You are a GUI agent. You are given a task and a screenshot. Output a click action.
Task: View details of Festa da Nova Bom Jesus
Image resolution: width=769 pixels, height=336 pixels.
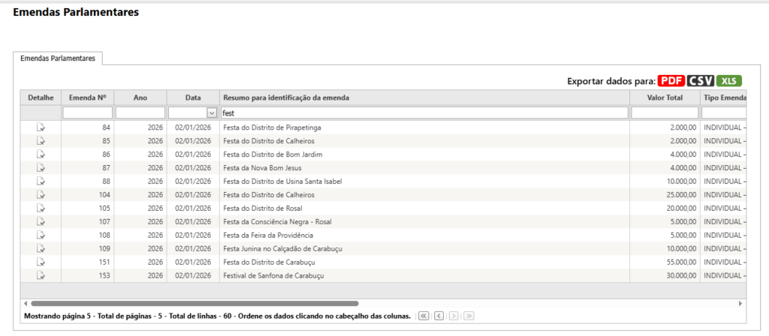41,168
